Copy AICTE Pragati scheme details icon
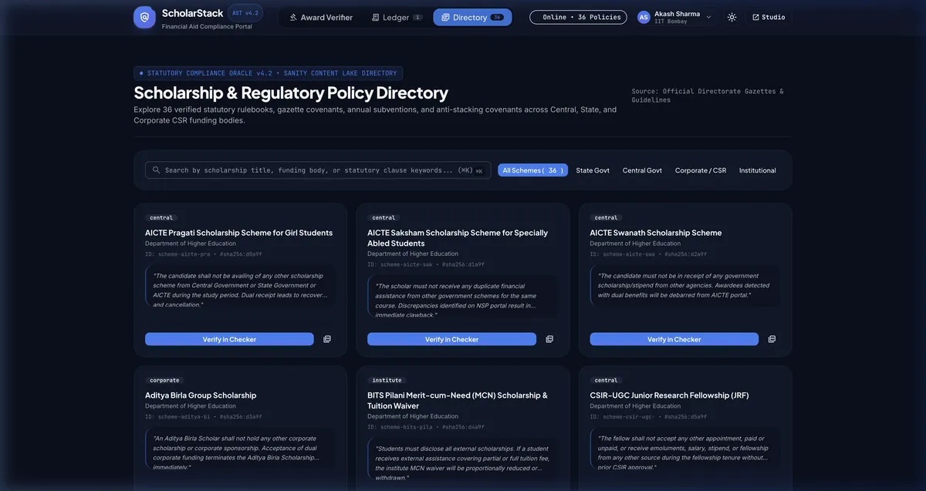926x491 pixels. [327, 339]
